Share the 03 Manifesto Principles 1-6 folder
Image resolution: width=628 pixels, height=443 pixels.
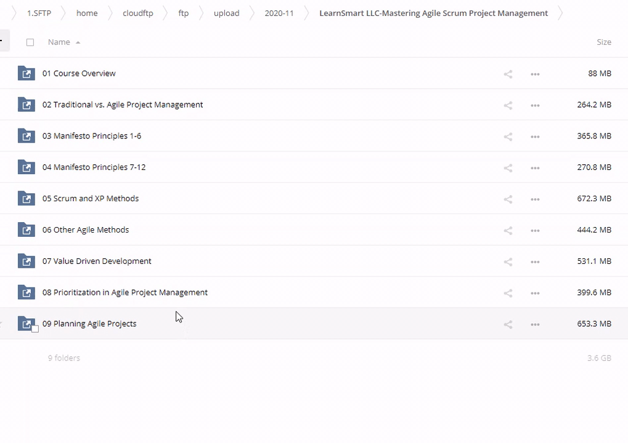pyautogui.click(x=508, y=137)
